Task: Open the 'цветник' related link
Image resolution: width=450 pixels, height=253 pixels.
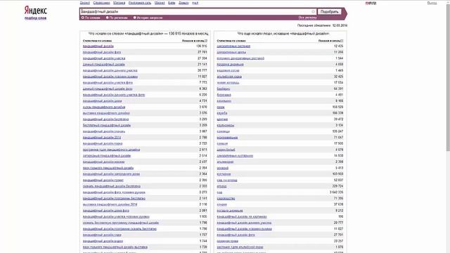Action: [222, 119]
